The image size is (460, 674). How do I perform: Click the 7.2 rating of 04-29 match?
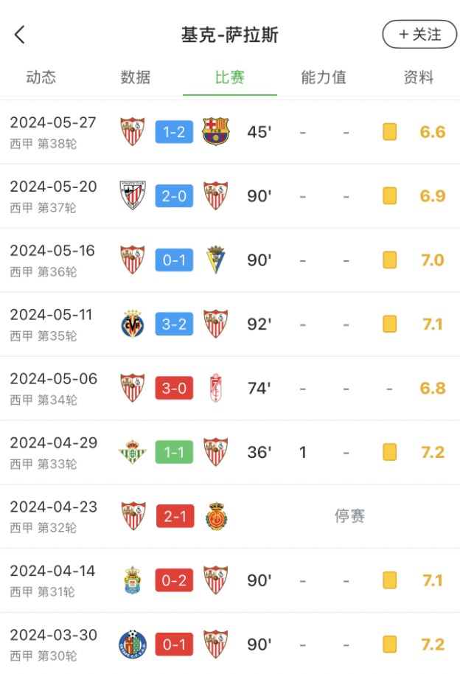433,452
